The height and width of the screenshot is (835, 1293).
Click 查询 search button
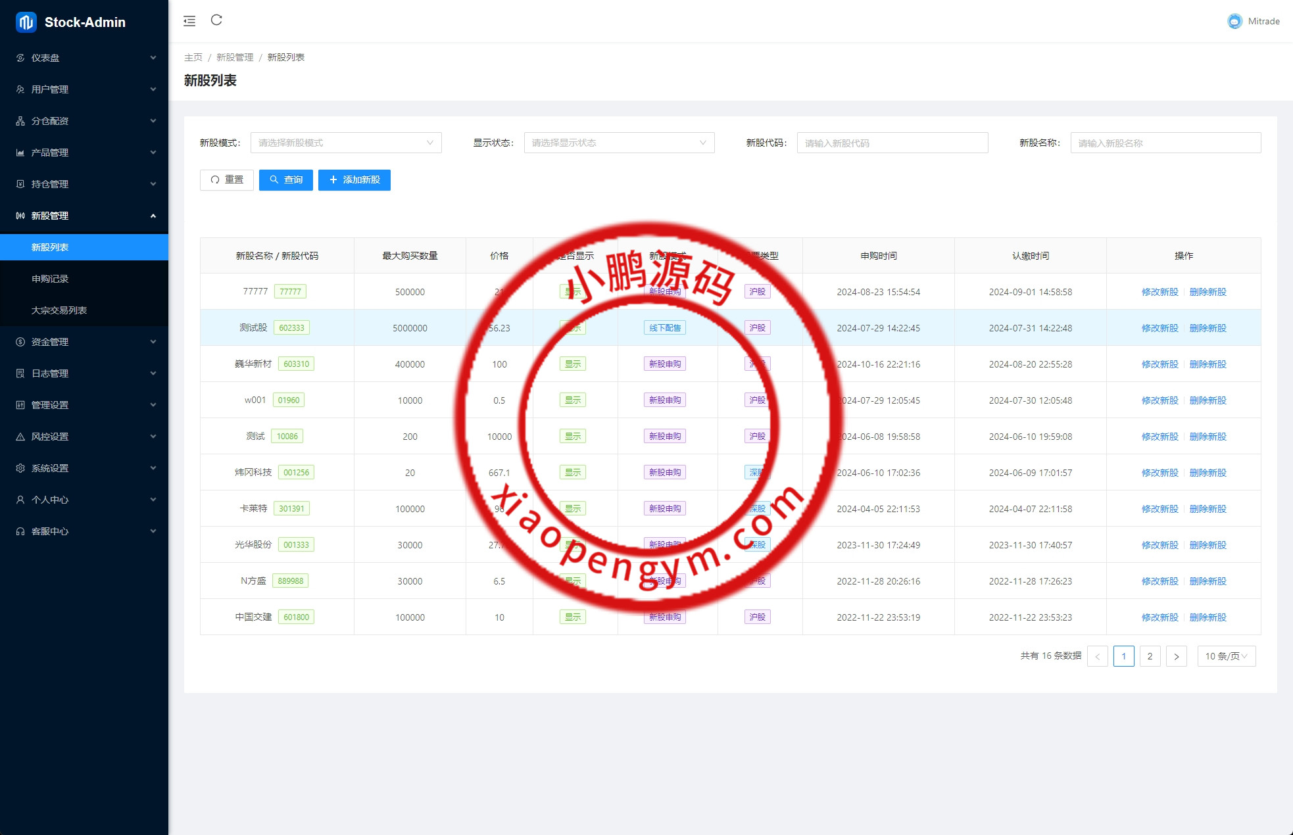pyautogui.click(x=285, y=180)
